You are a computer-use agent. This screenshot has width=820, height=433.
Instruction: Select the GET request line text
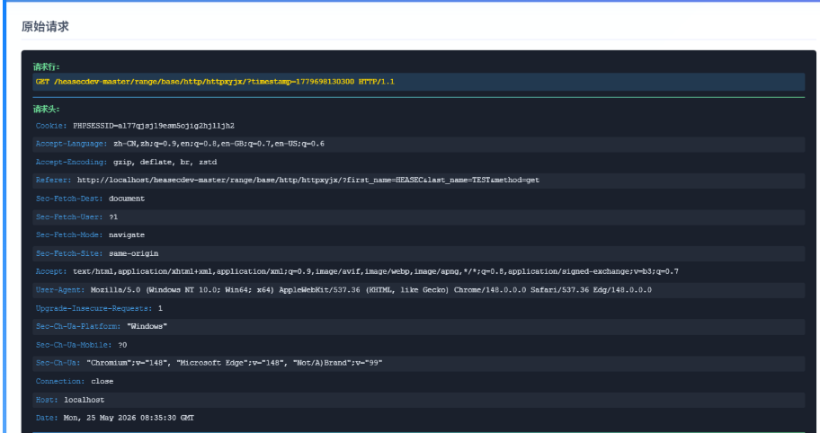click(x=215, y=82)
